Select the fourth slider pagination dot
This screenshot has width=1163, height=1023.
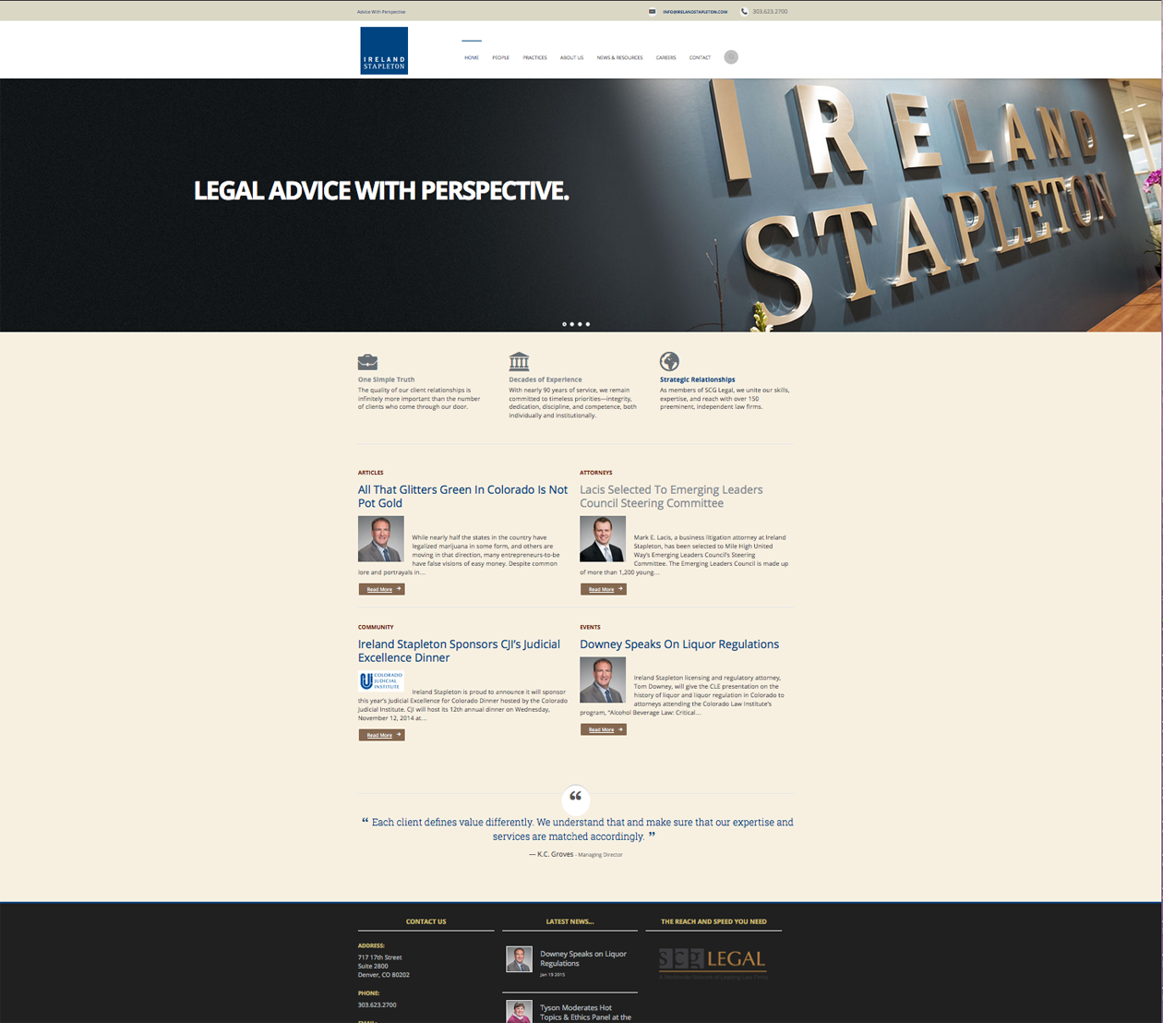click(587, 324)
